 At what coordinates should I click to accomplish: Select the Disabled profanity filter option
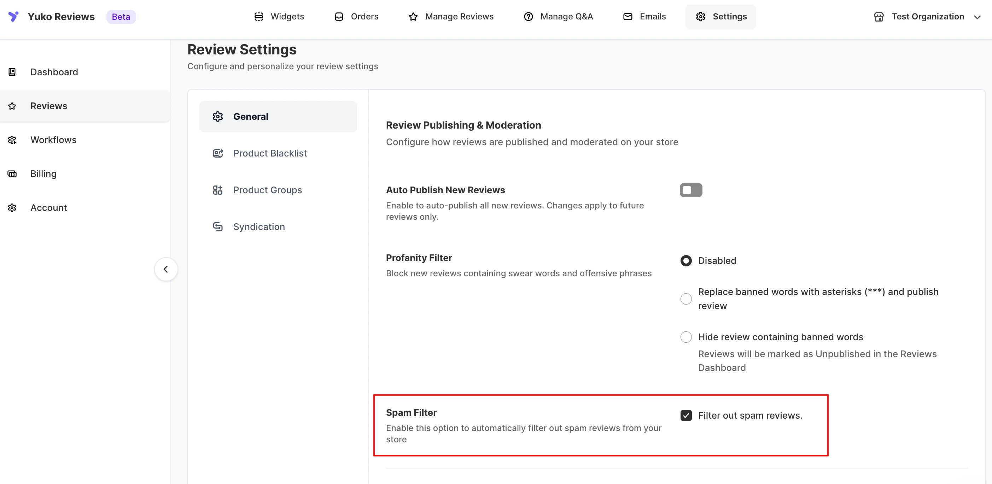click(x=686, y=261)
